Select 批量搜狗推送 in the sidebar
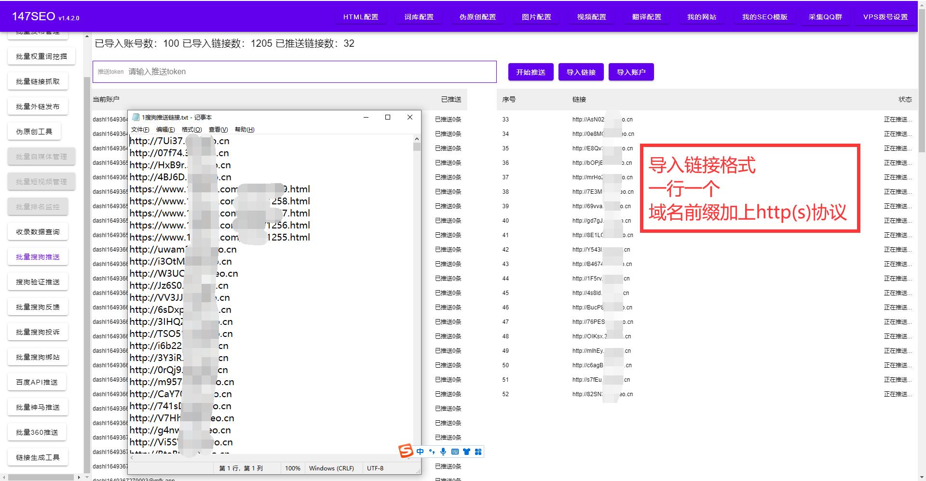 coord(38,256)
